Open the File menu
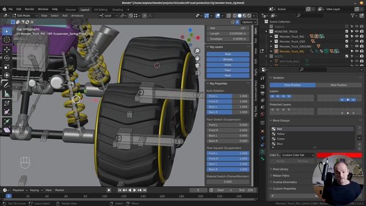The height and width of the screenshot is (206, 366). click(10, 9)
